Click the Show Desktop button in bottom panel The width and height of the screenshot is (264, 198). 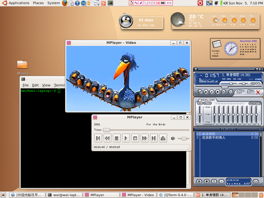(x=3, y=195)
